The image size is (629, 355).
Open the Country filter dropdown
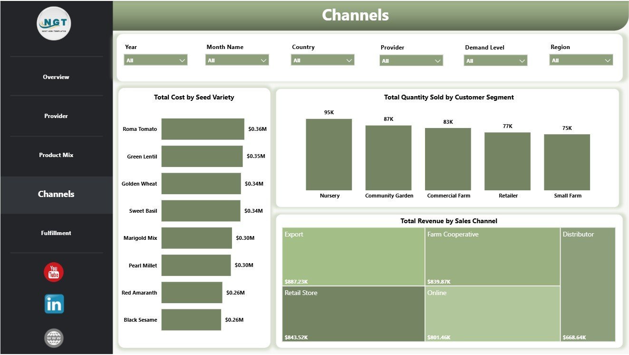pyautogui.click(x=322, y=60)
